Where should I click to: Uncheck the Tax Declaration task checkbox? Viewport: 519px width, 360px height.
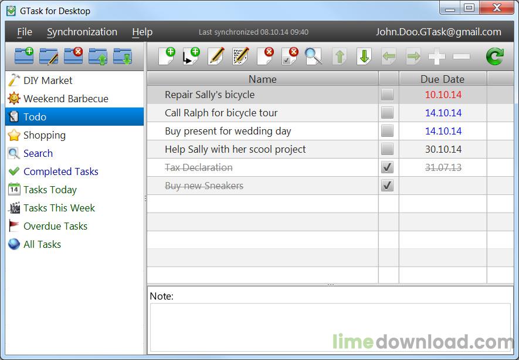pos(387,167)
